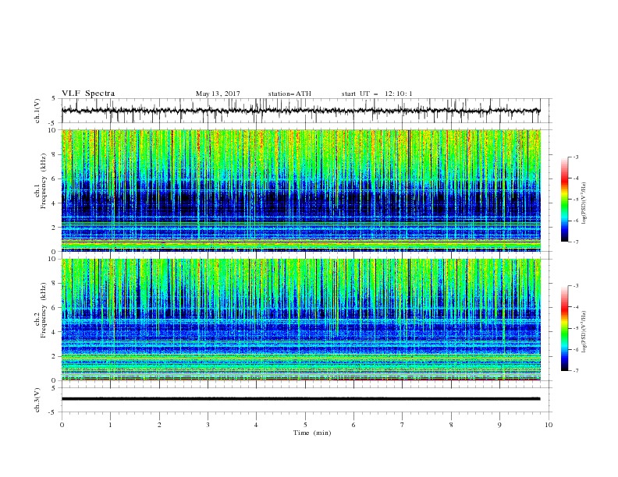Click the "VLF Spectra" plot title
The width and height of the screenshot is (618, 477).
click(88, 94)
